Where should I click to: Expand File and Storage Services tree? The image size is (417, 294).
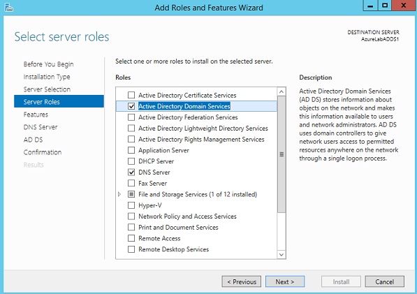(x=119, y=194)
